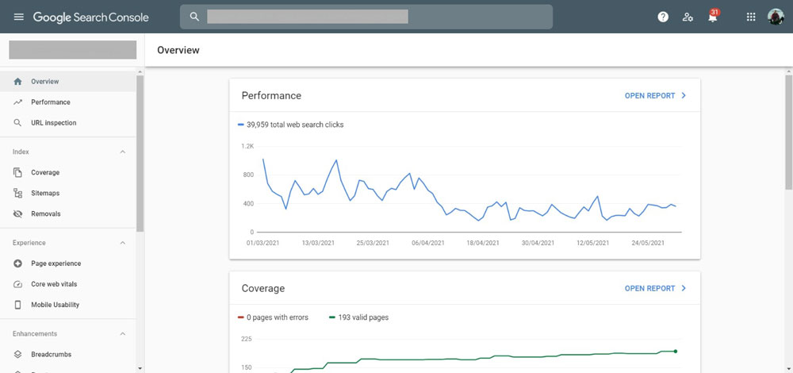Viewport: 793px width, 373px height.
Task: Click the last Coverage chart data point
Action: coord(675,352)
